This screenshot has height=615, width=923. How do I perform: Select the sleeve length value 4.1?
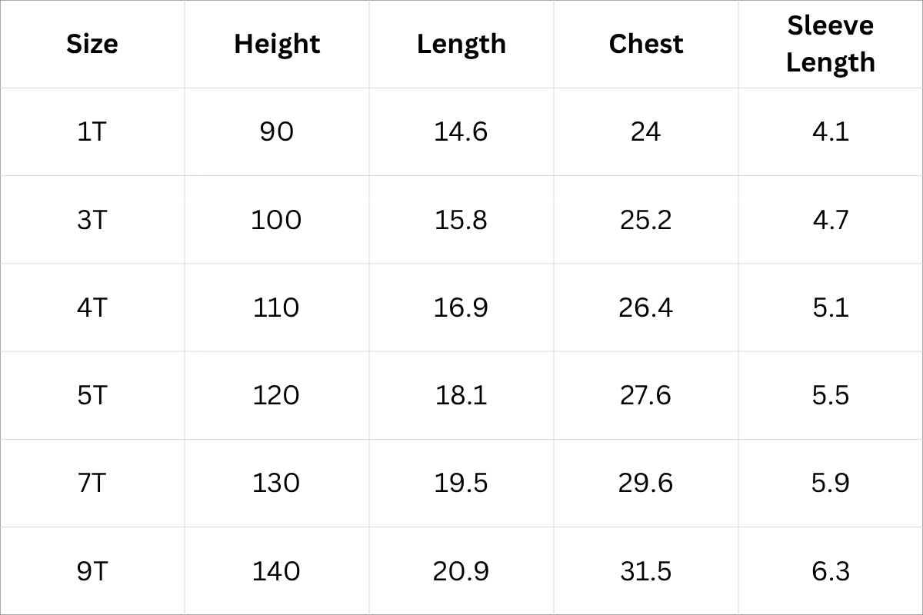click(831, 131)
